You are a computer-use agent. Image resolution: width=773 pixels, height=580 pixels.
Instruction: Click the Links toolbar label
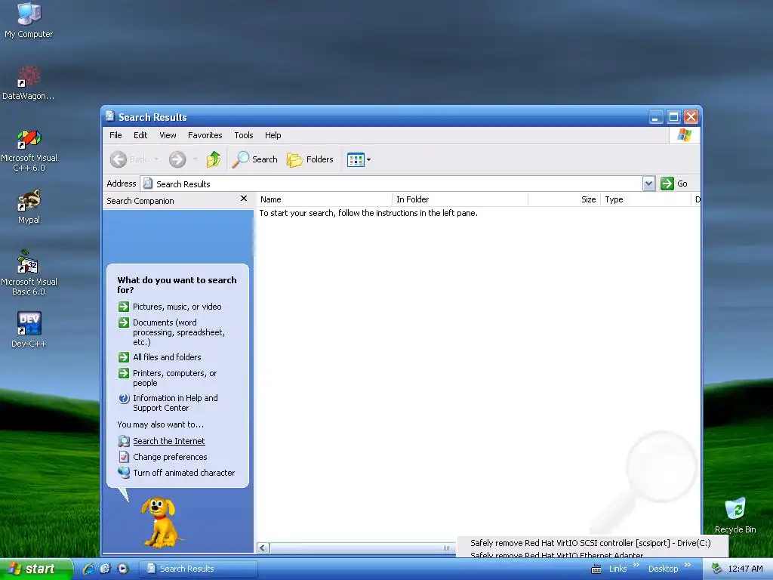(617, 569)
